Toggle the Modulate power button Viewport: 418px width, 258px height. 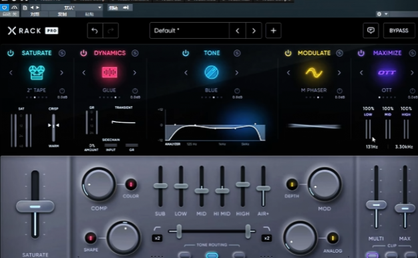288,53
